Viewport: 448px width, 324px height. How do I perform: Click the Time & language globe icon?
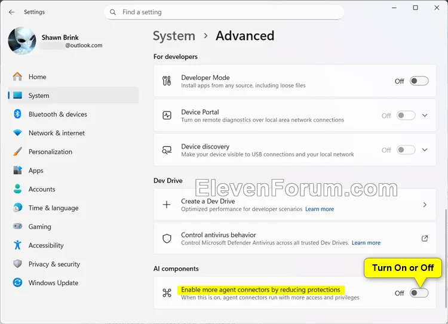(x=17, y=208)
